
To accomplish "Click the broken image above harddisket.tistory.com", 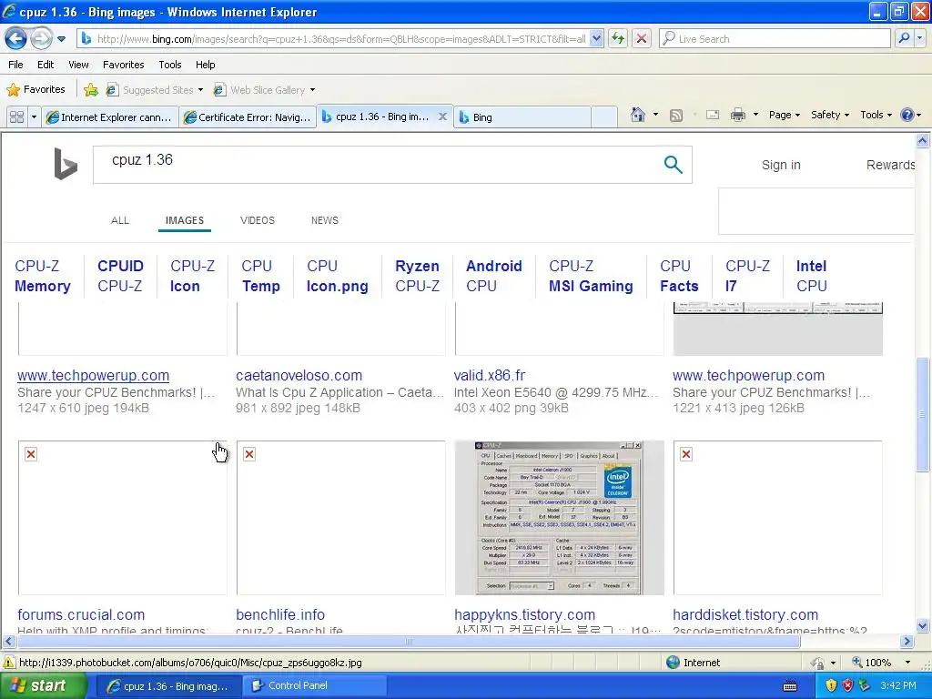I will tap(777, 518).
